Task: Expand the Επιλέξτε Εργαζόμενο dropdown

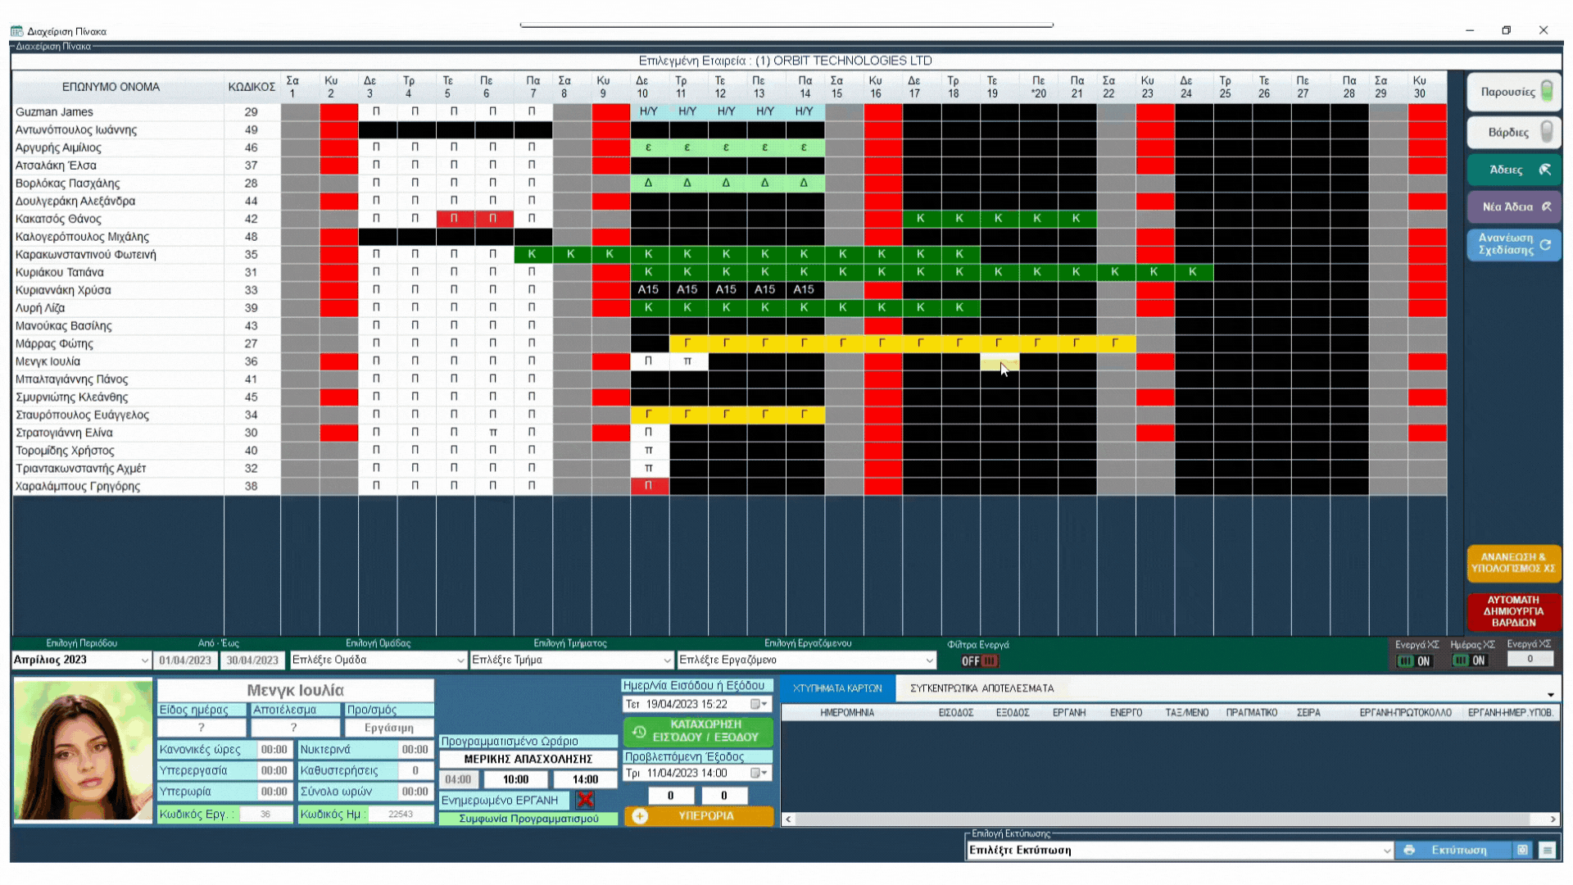Action: click(929, 660)
